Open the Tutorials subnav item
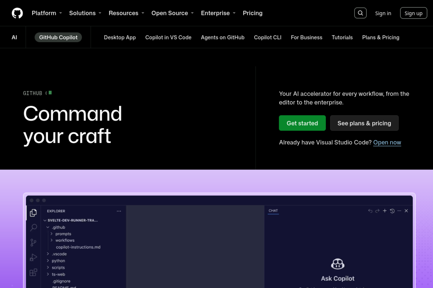Screen dimensions: 433x288 point(342,37)
